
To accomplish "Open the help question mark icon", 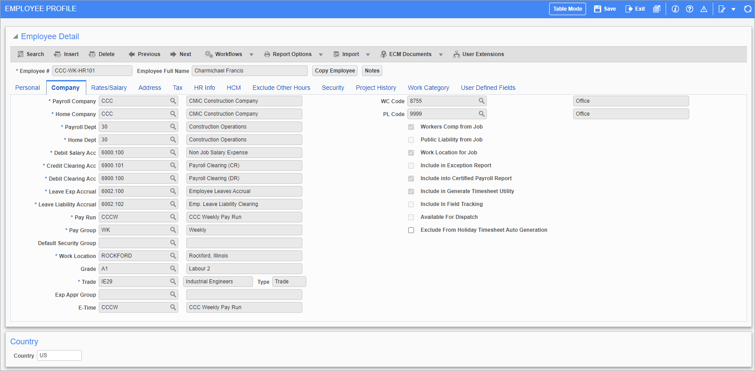I will tap(690, 9).
